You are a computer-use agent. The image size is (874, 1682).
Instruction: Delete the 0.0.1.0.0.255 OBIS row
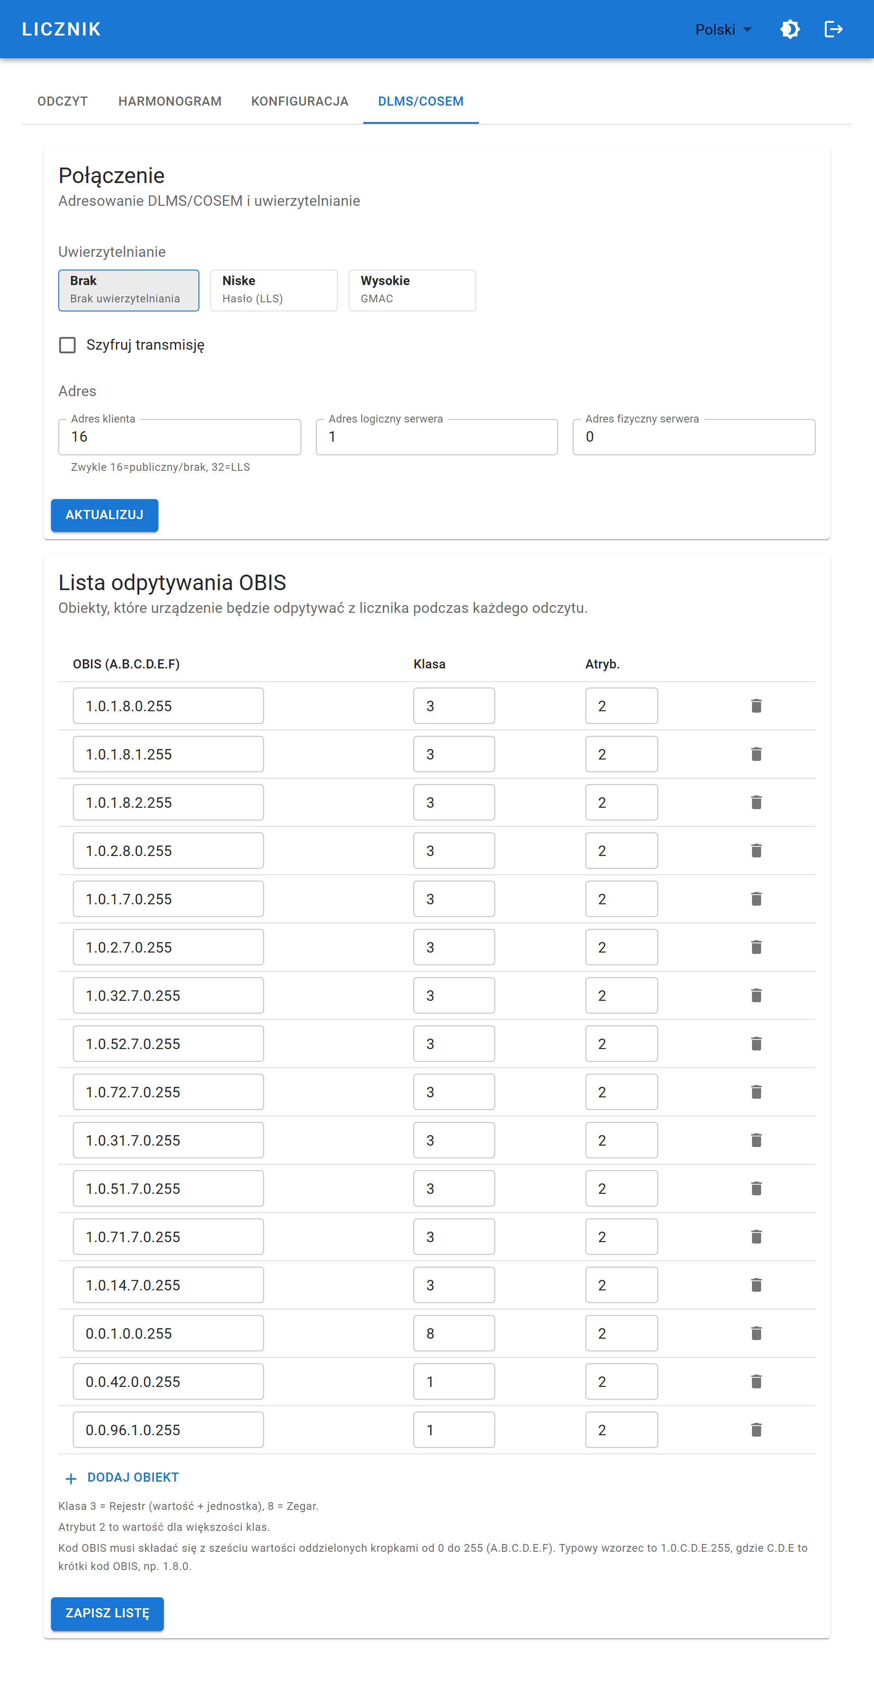[x=756, y=1334]
